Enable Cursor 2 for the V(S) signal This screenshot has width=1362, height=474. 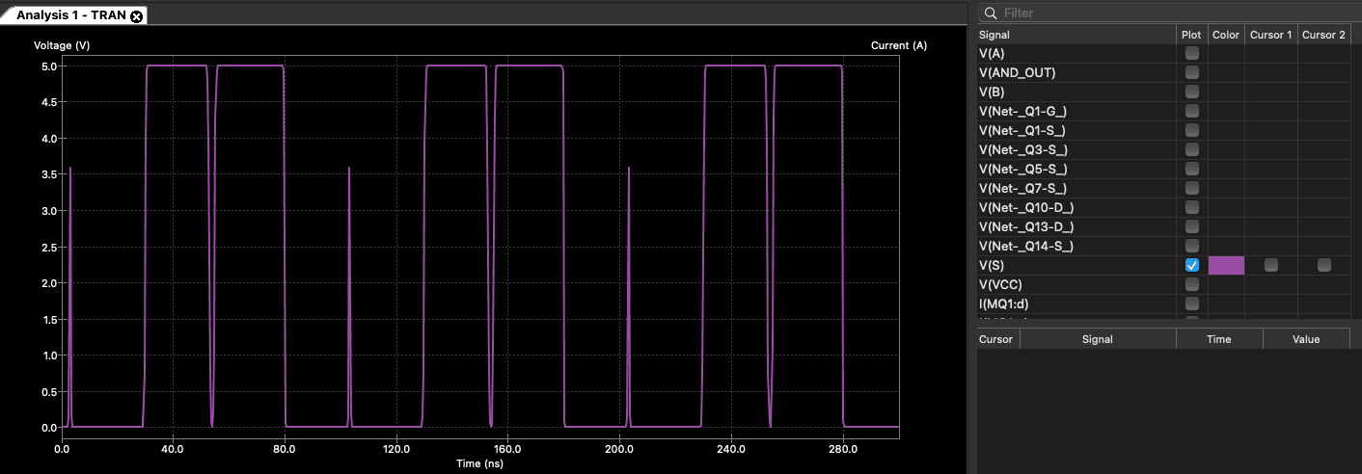[1323, 265]
